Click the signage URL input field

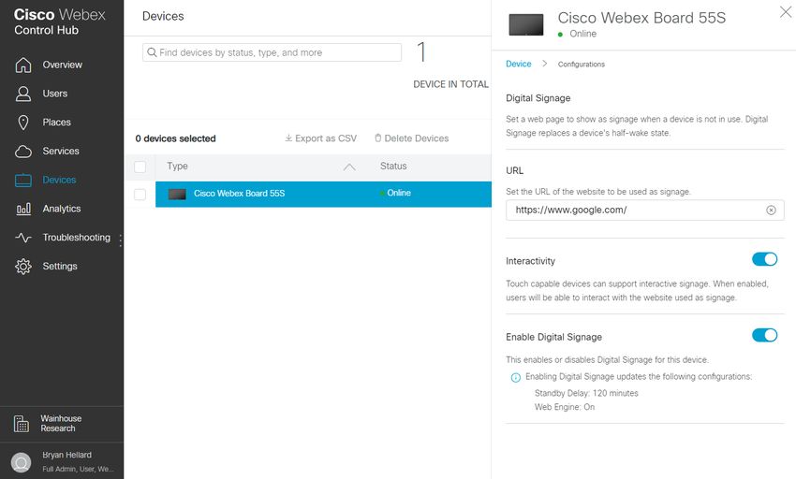click(x=644, y=210)
